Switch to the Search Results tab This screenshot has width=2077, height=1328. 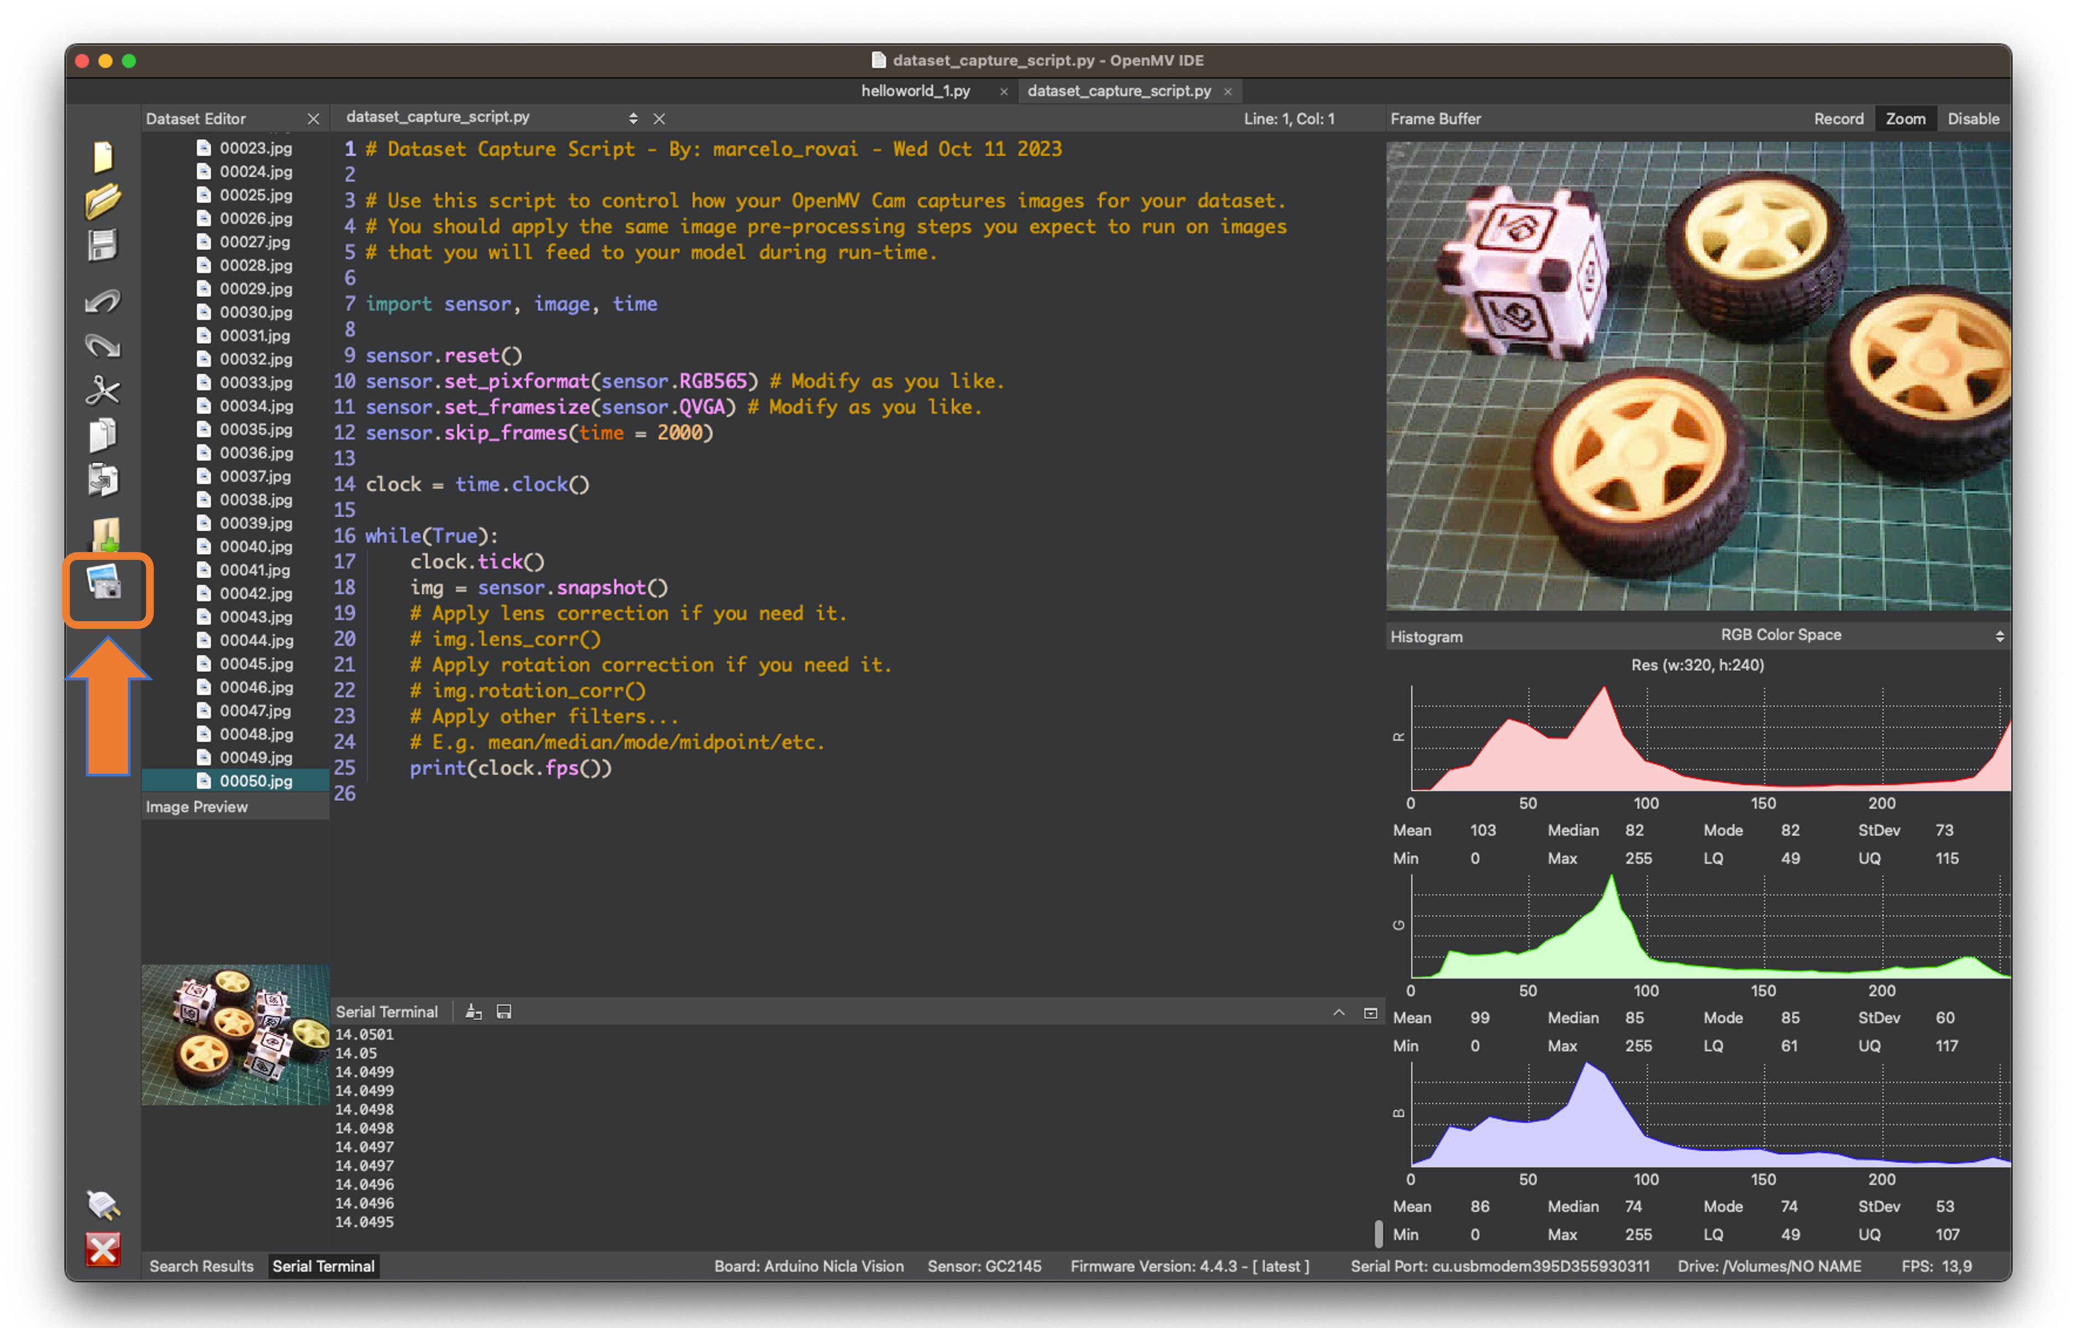tap(201, 1266)
